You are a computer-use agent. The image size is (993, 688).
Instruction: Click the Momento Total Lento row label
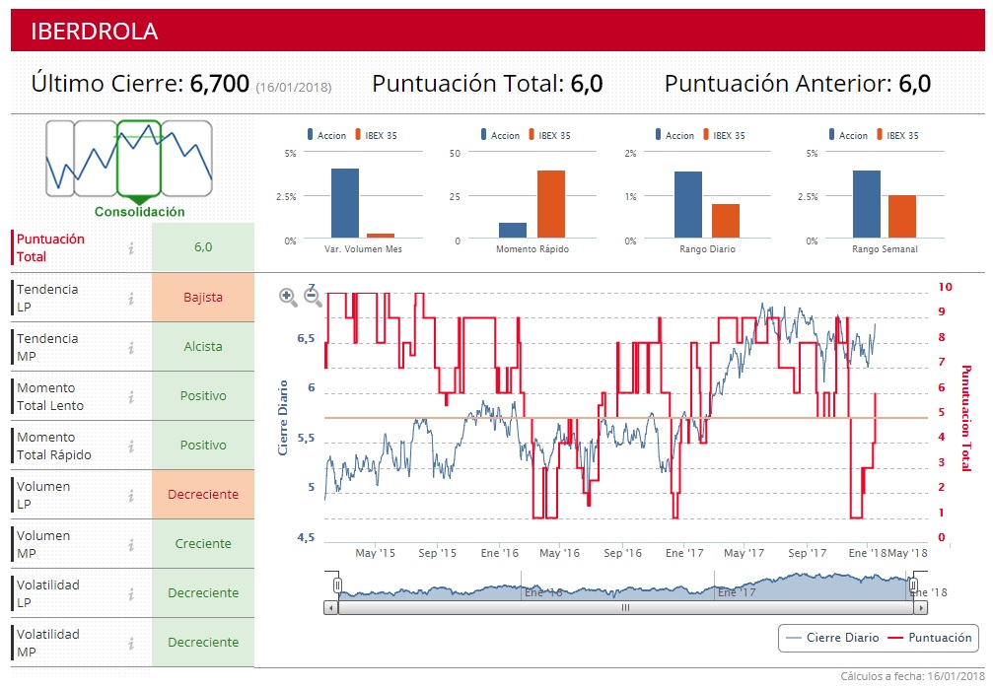coord(50,397)
